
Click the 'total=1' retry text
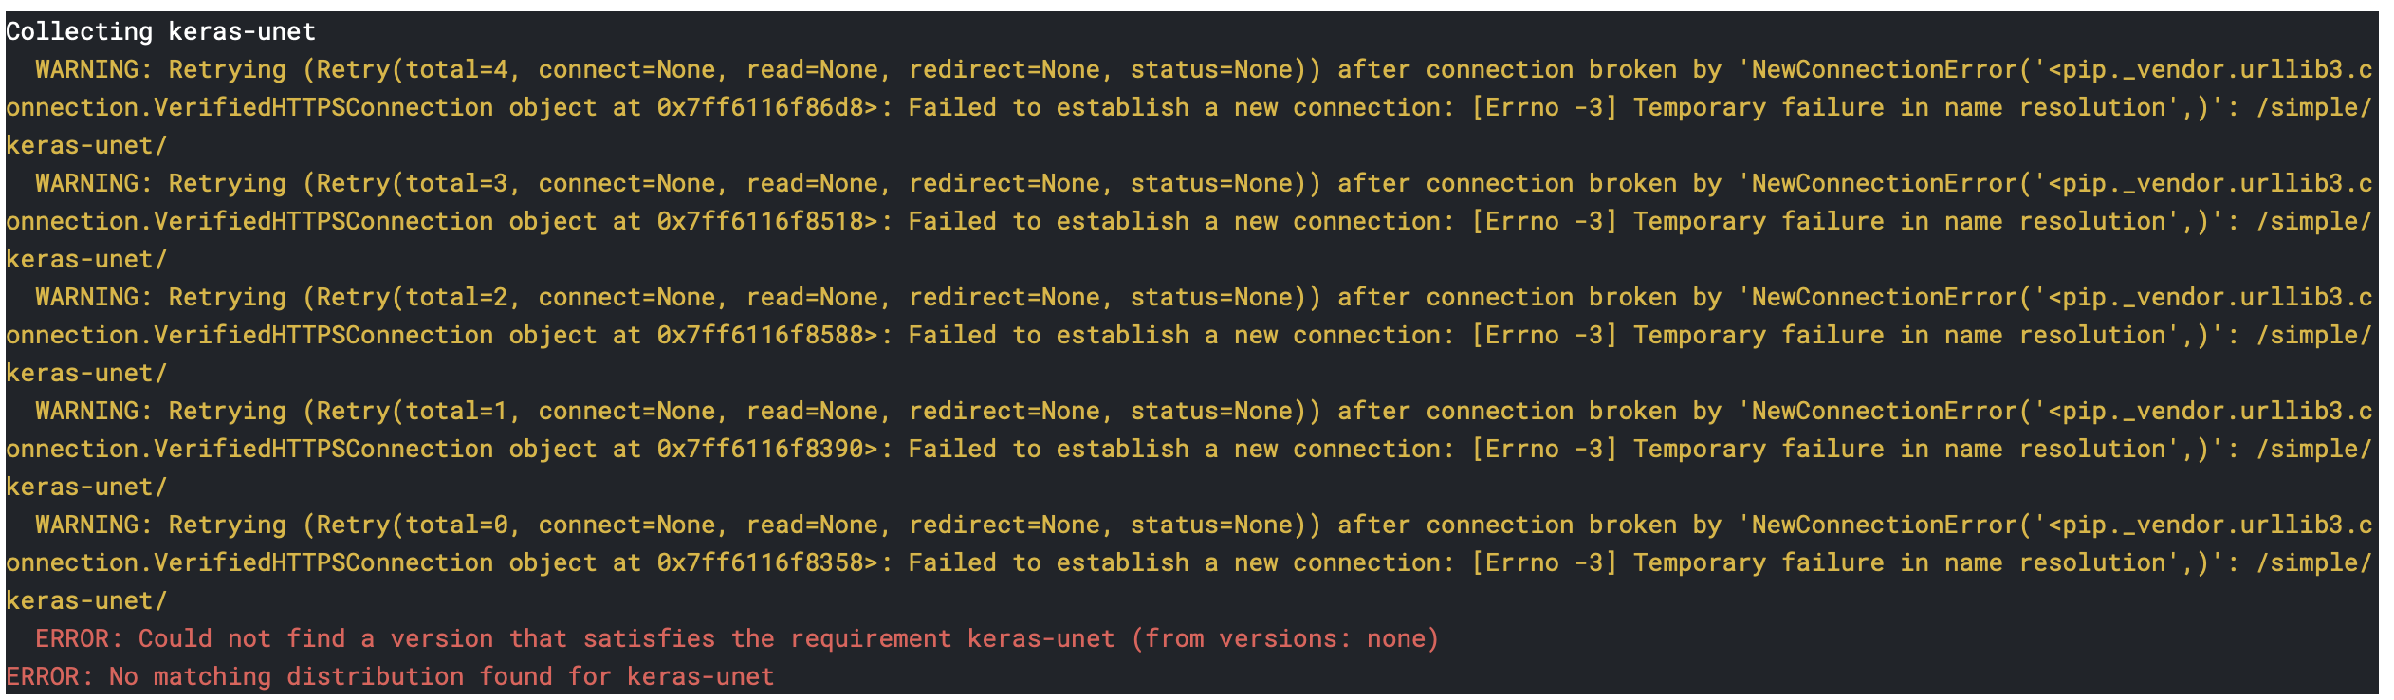(x=457, y=412)
